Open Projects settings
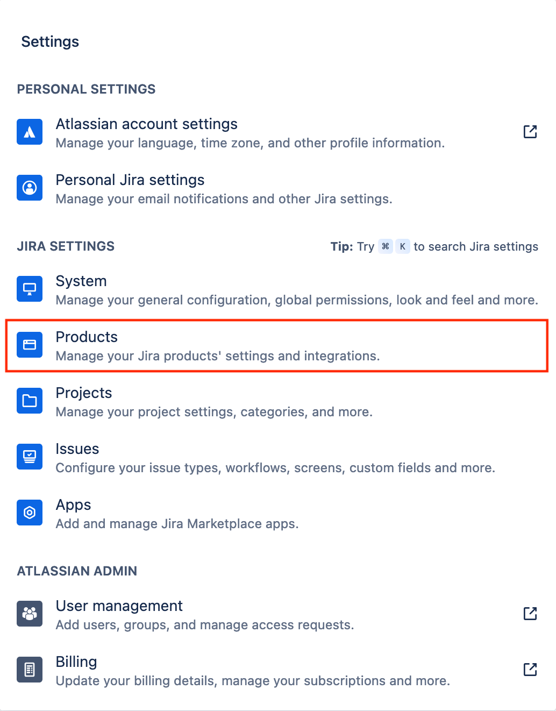This screenshot has width=556, height=711. (84, 393)
